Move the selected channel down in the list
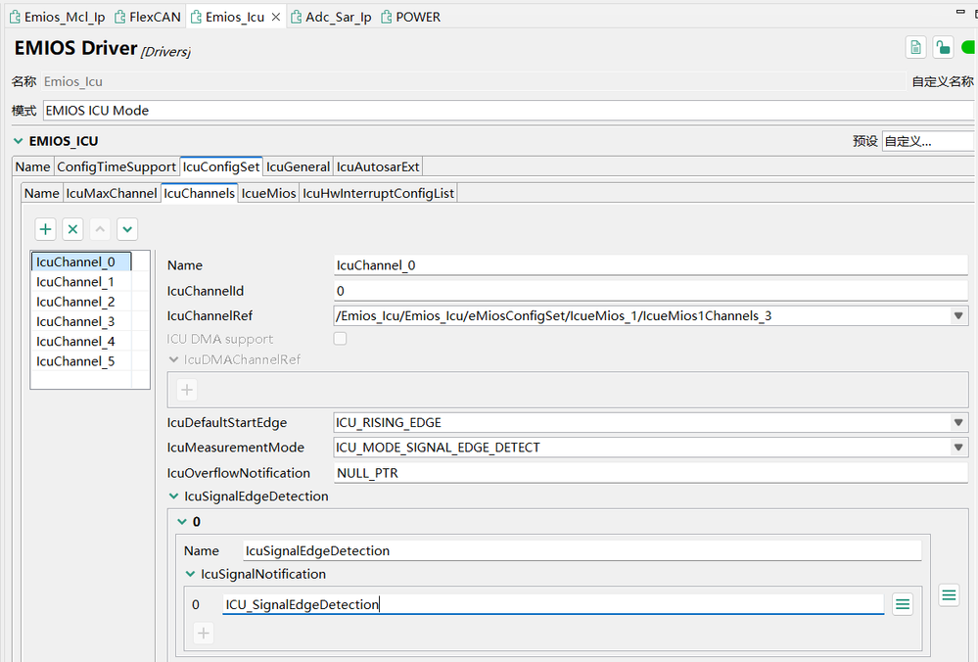 [x=127, y=229]
